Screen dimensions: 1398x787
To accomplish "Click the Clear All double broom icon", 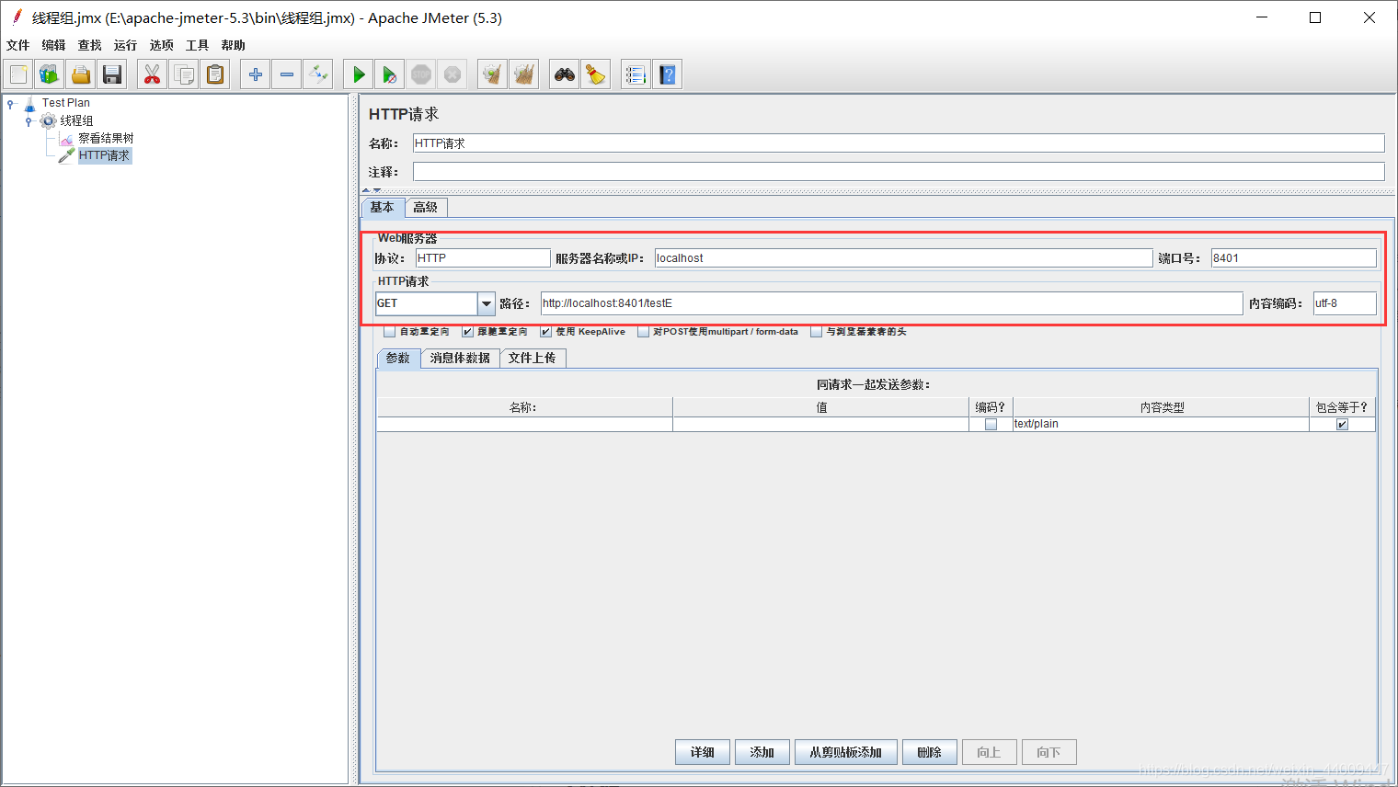I will 524,74.
